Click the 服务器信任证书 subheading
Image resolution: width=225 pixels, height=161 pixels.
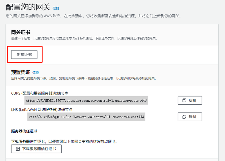click(x=24, y=131)
